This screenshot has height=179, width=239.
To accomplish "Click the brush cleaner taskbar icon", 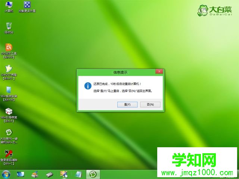I will click(x=35, y=175).
